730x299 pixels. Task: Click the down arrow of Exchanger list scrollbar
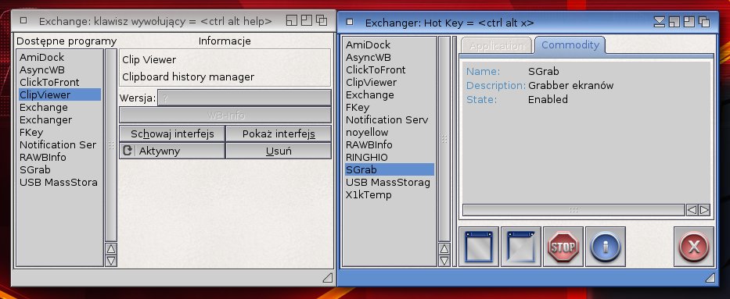pyautogui.click(x=444, y=261)
